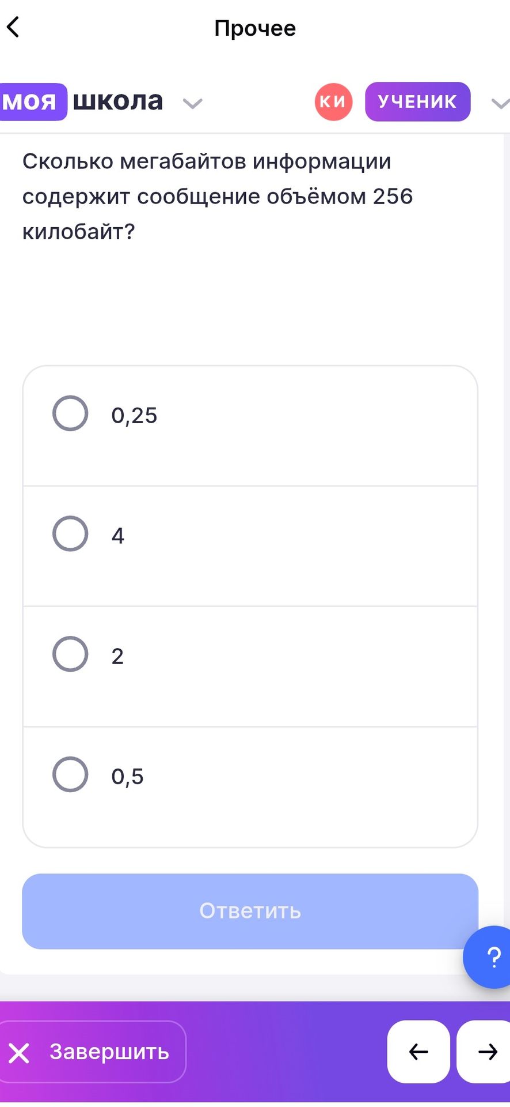Tap the X icon beside Завершить
Image resolution: width=510 pixels, height=1107 pixels.
pos(19,1053)
